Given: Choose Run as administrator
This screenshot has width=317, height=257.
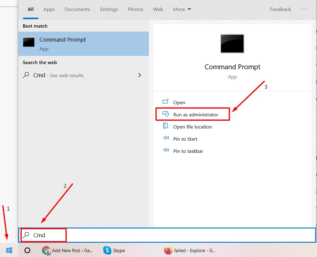Looking at the screenshot, I should point(196,115).
